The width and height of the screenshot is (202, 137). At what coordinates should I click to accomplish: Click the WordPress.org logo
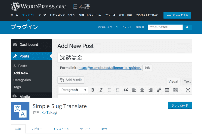(x=39, y=6)
